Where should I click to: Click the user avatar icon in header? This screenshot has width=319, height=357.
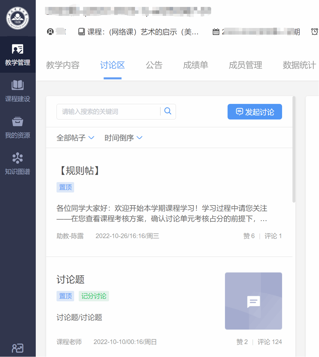click(50, 32)
